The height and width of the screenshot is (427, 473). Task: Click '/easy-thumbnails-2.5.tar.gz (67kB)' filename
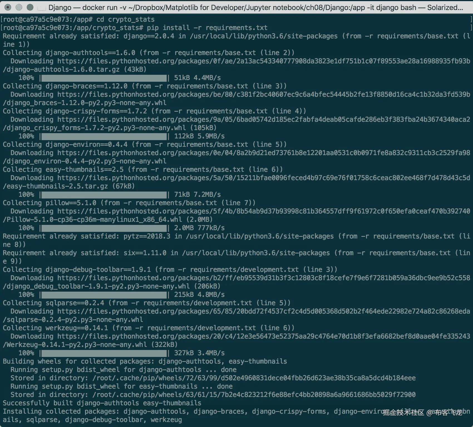(69, 186)
